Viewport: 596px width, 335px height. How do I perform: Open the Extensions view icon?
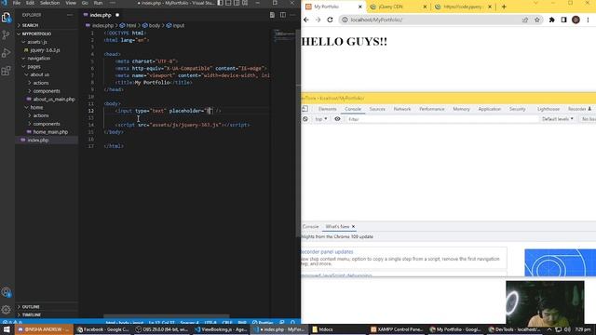tap(7, 71)
